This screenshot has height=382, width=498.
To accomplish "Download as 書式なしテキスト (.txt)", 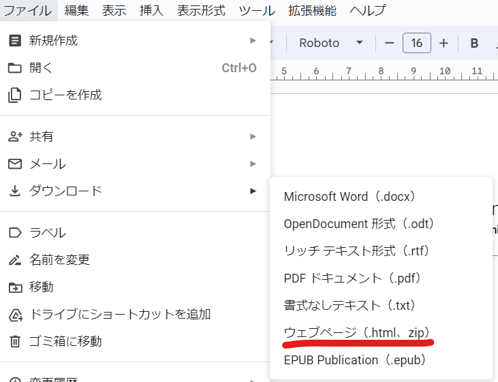I will coord(381,306).
